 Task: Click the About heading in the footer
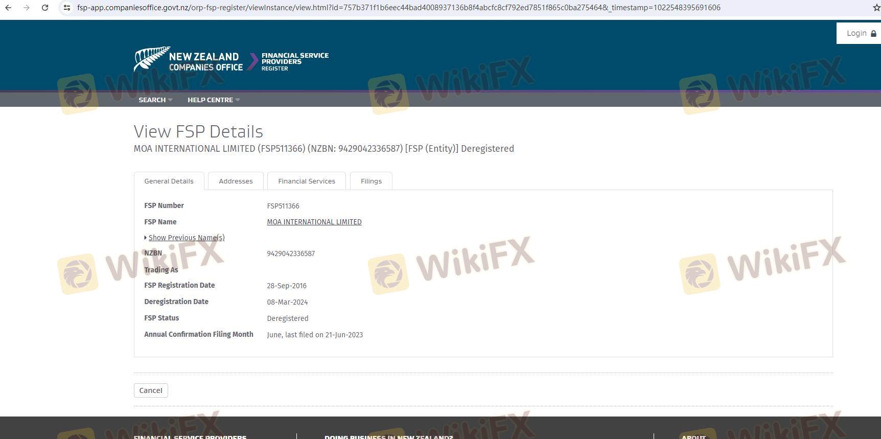tap(693, 437)
